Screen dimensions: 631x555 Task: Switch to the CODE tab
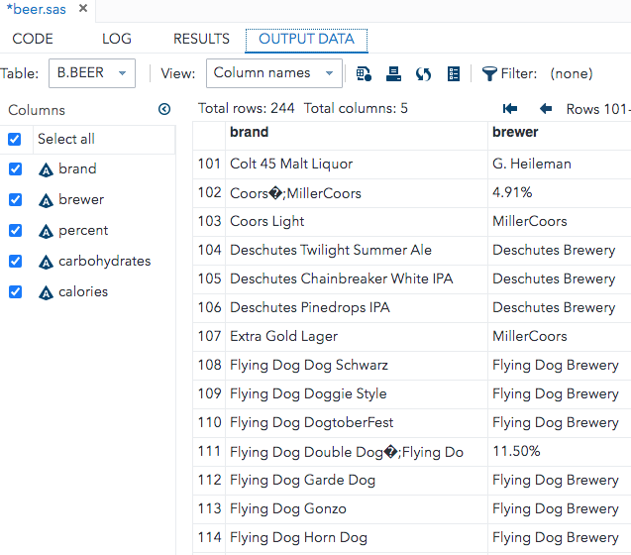point(33,39)
